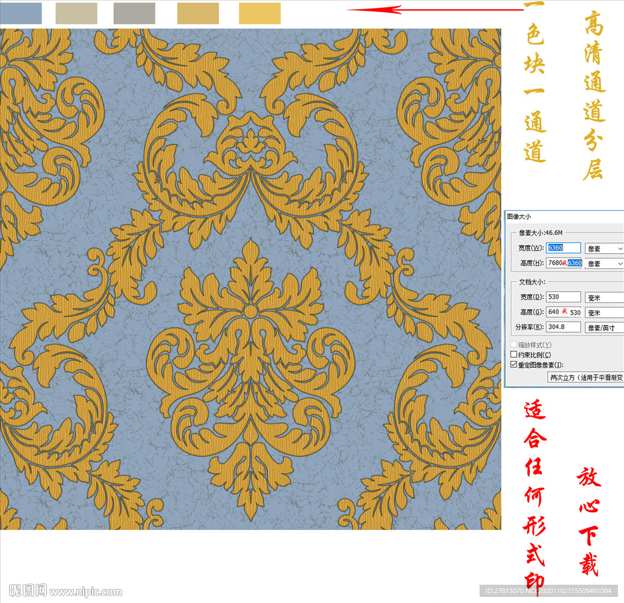Focus the pixel width field showing 6360
Viewport: 624px width, 603px height.
563,248
